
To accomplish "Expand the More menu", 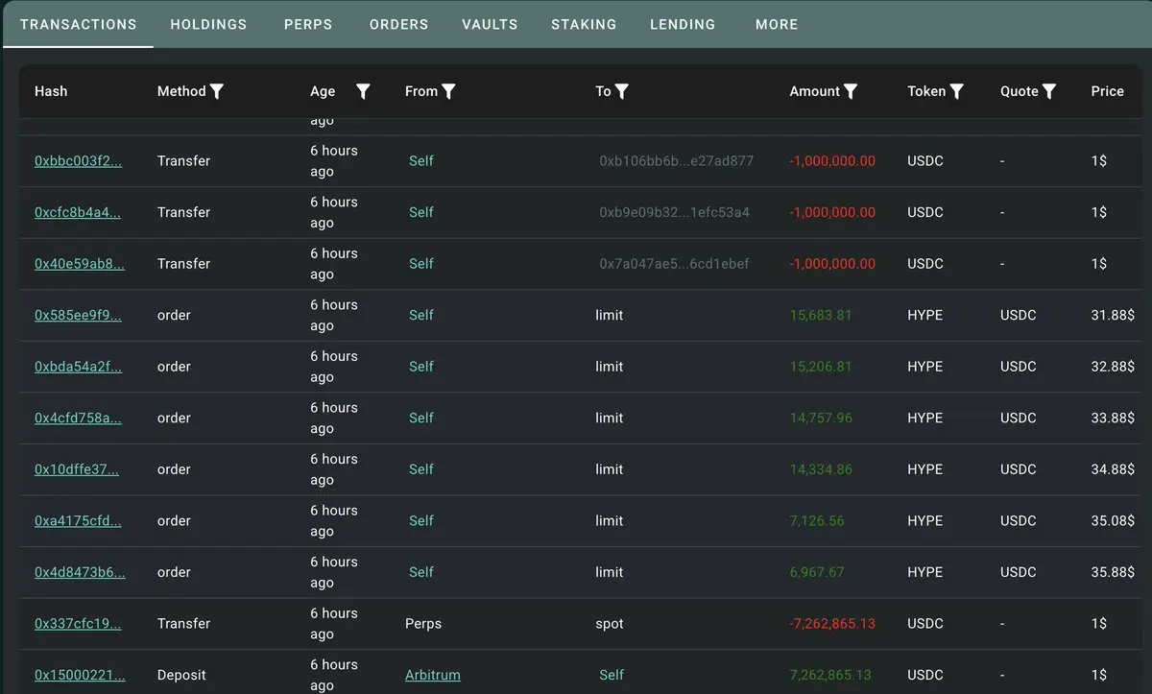I will 777,24.
